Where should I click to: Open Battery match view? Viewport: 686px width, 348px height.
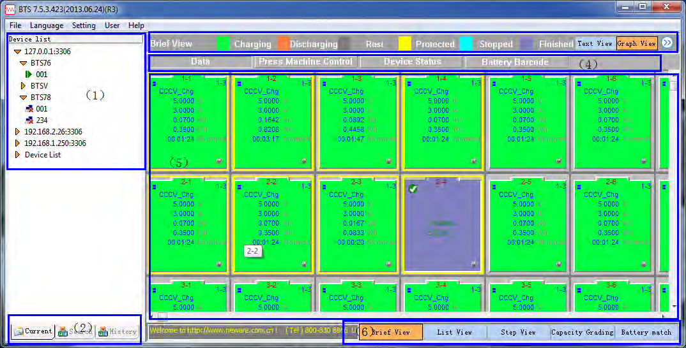[646, 332]
